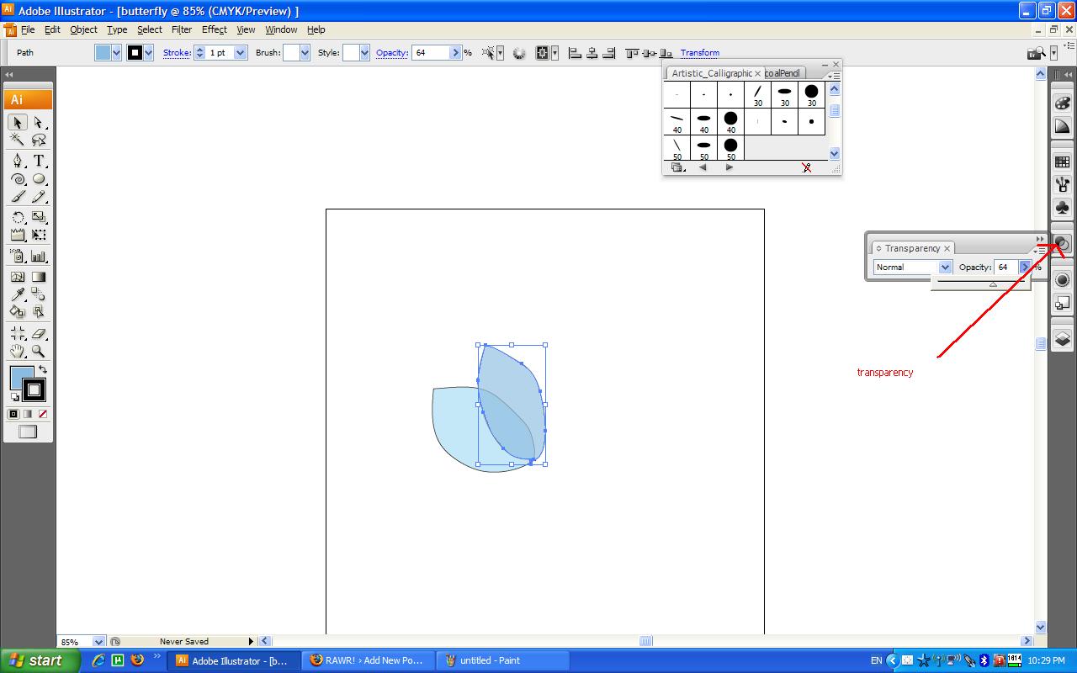Image resolution: width=1077 pixels, height=673 pixels.
Task: Click the stroke color swatch in toolbox
Action: coord(34,390)
